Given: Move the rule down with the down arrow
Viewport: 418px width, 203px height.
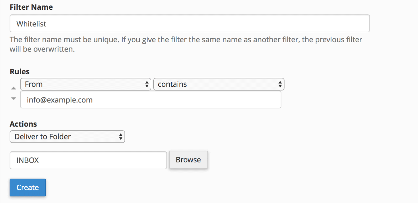Looking at the screenshot, I should pyautogui.click(x=14, y=98).
